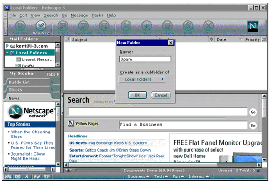Click the sidebar horizontal scrollbar right arrow
The image size is (272, 186).
pos(53,169)
